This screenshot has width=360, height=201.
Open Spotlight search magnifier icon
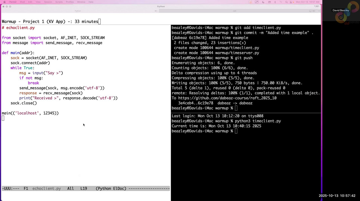tap(287, 2)
